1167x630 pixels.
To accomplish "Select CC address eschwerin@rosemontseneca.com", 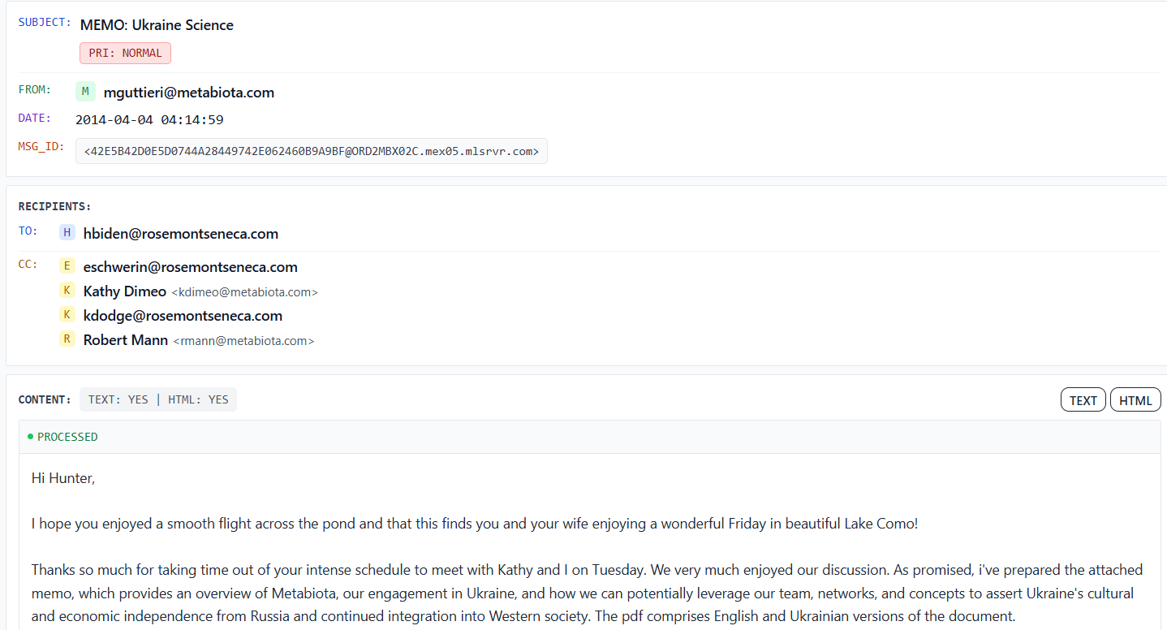I will tap(191, 267).
